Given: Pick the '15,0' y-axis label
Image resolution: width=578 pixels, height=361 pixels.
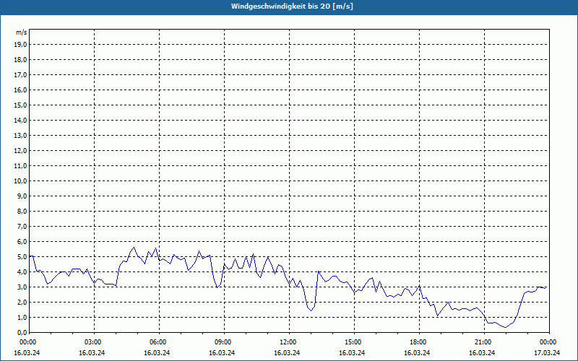Looking at the screenshot, I should pyautogui.click(x=20, y=105).
